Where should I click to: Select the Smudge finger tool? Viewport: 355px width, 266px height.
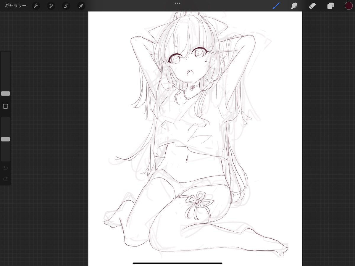click(294, 6)
